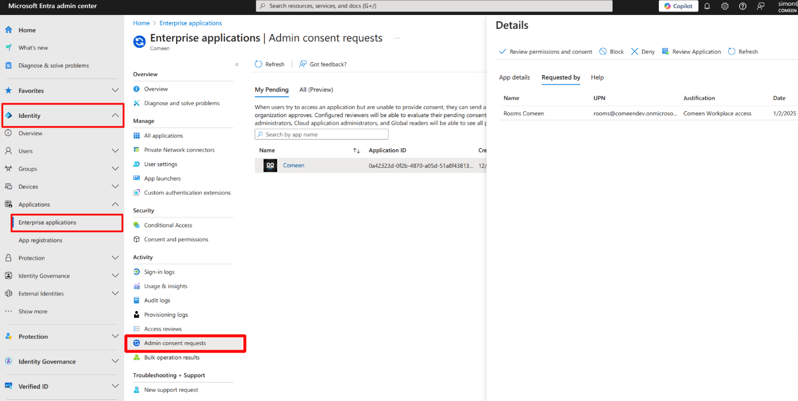This screenshot has width=798, height=401.
Task: Click the Verified ID icon
Action: [x=9, y=387]
